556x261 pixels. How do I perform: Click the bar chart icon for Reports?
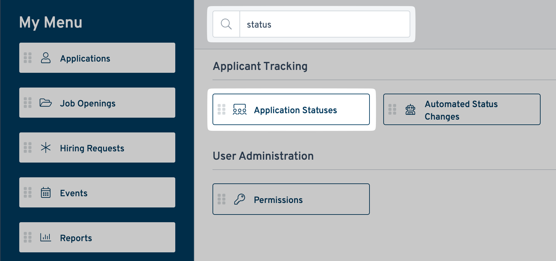click(x=46, y=238)
